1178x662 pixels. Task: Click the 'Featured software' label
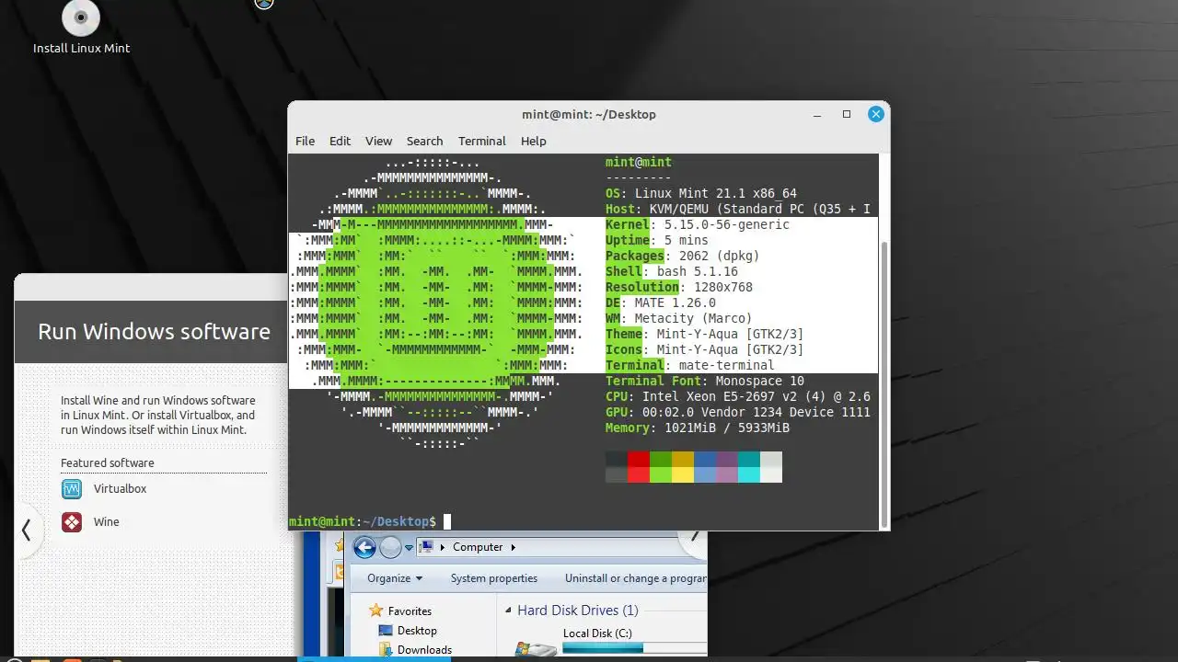click(x=108, y=462)
